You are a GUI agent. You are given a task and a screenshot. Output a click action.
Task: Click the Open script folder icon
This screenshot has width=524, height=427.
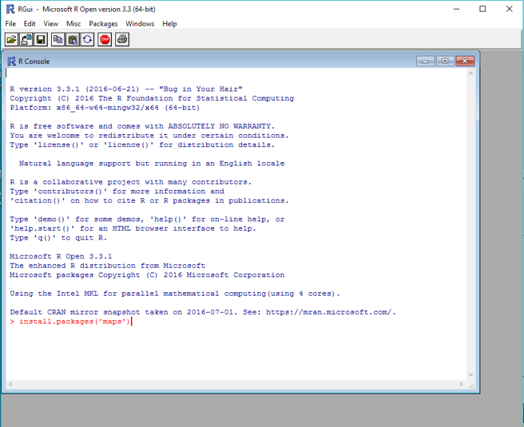11,39
